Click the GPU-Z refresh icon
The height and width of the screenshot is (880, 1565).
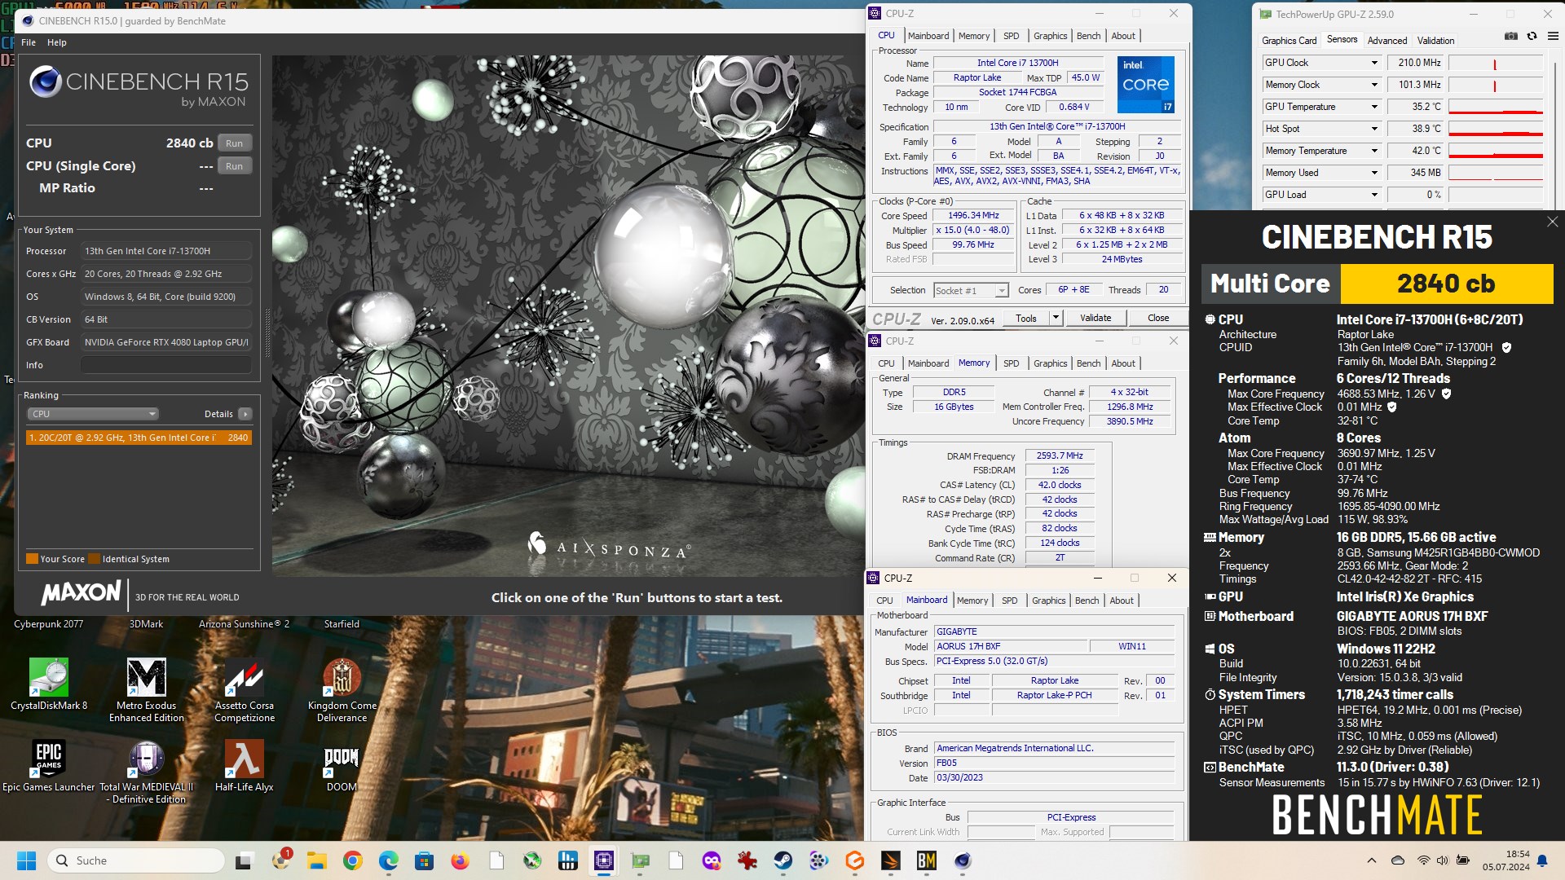click(1532, 37)
